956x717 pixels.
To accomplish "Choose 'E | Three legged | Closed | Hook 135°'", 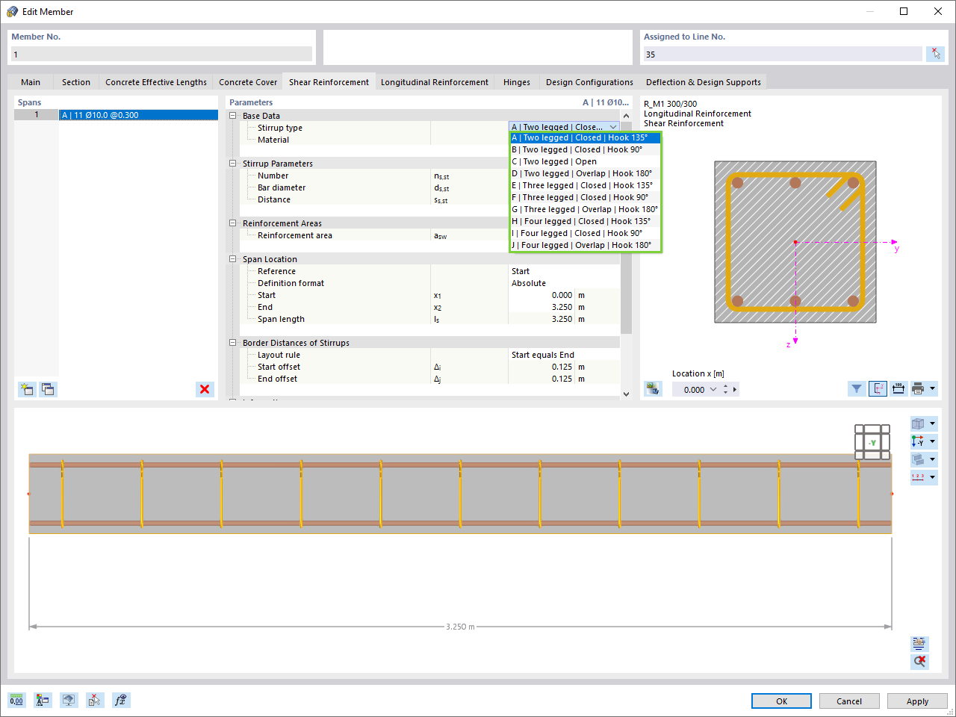I will 586,185.
